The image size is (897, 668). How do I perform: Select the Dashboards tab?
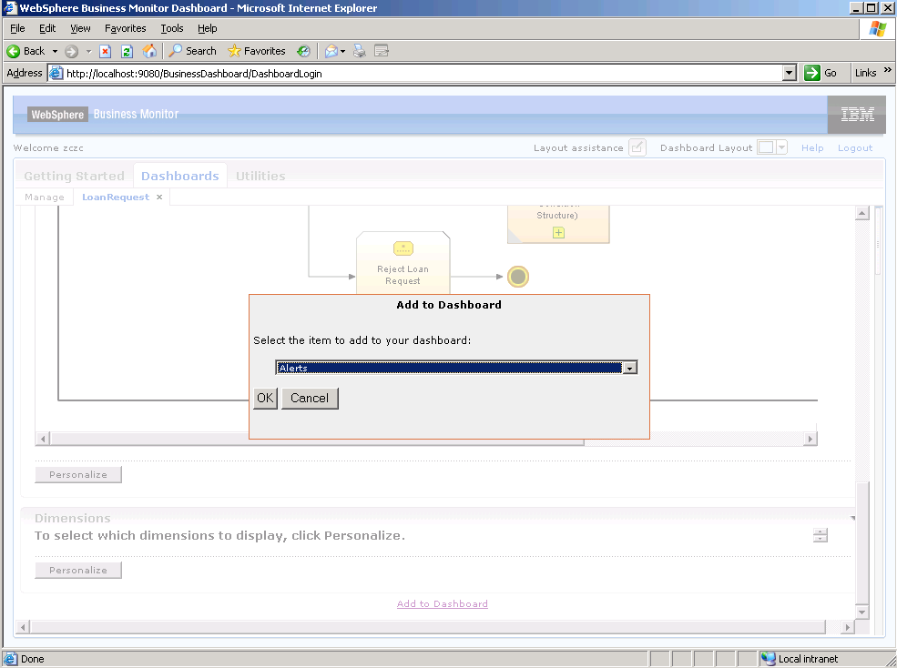(x=180, y=177)
